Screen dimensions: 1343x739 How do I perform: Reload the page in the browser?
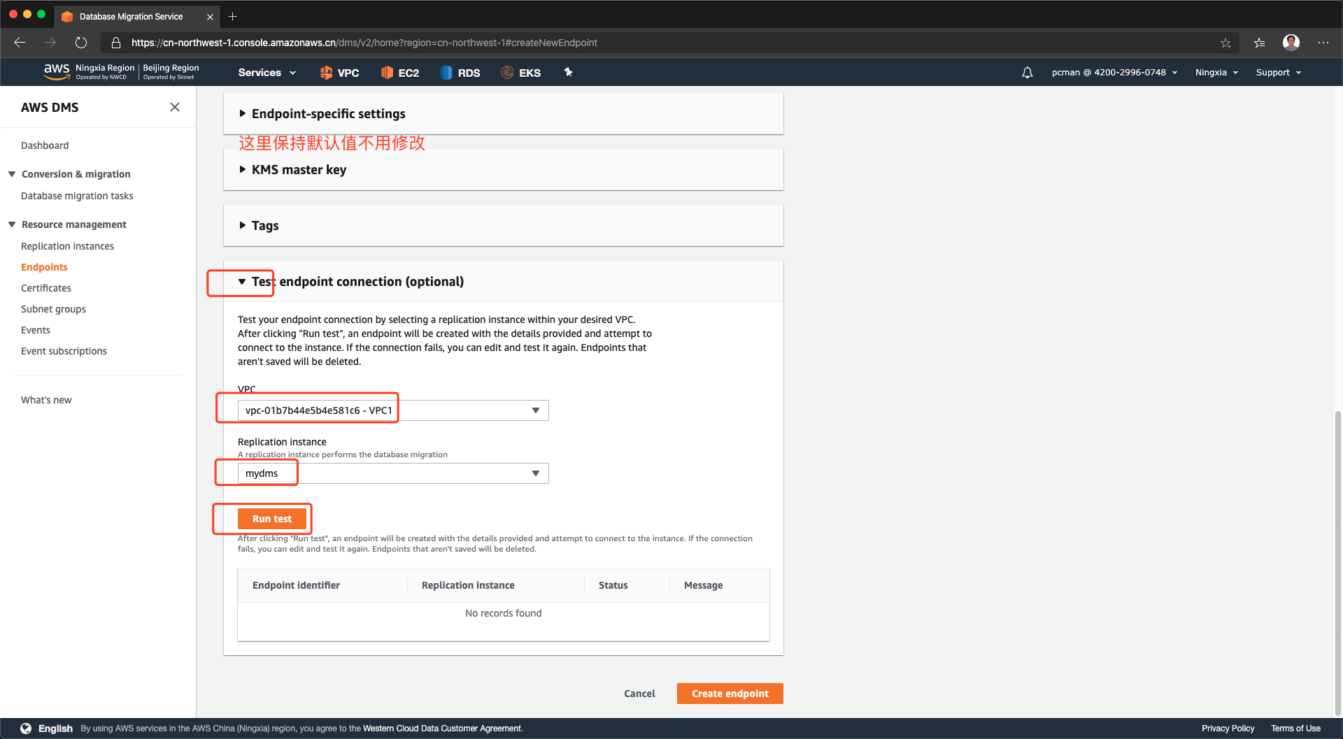pyautogui.click(x=81, y=43)
